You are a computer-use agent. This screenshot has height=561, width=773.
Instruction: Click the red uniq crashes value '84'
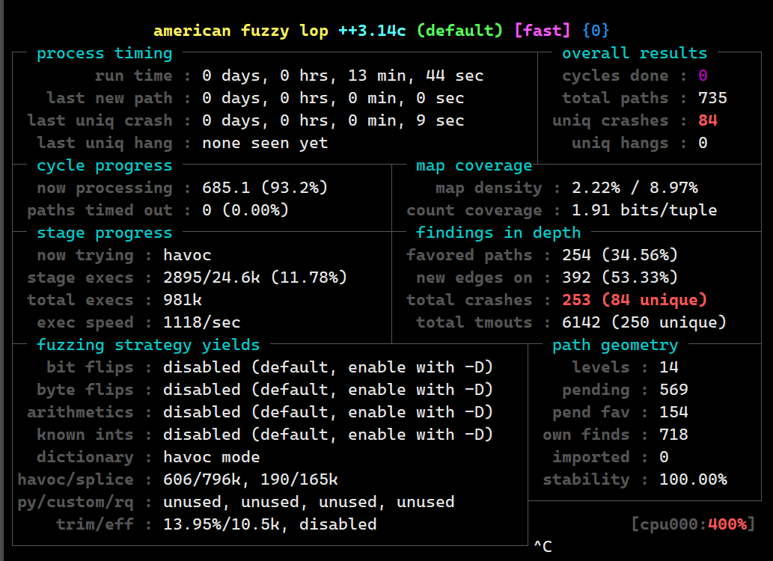pyautogui.click(x=708, y=120)
